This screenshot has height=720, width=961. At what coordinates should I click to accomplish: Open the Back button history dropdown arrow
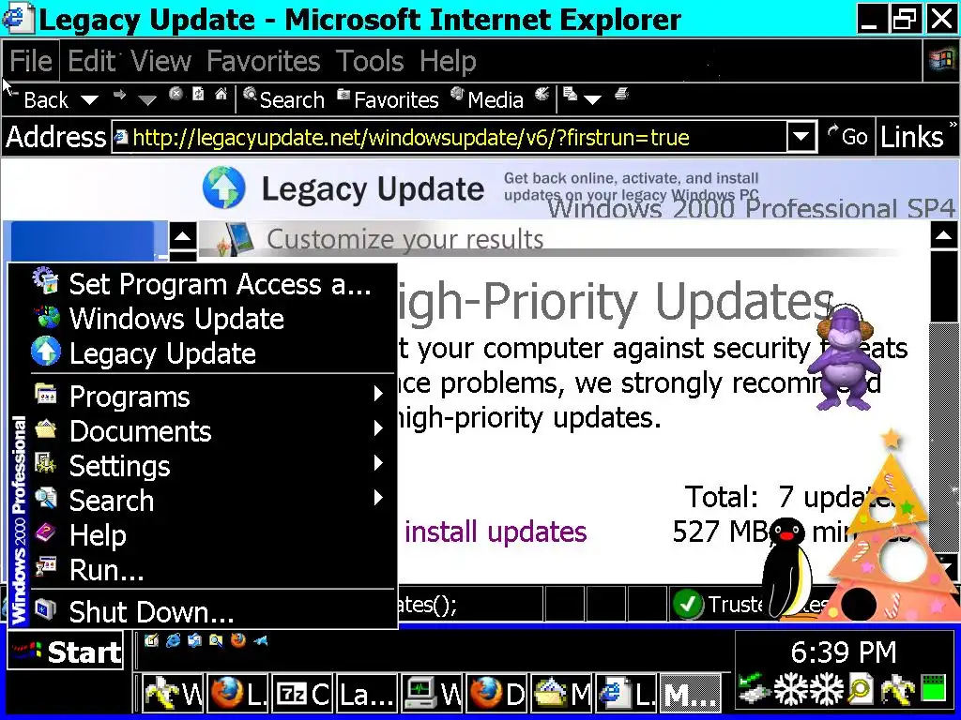89,99
